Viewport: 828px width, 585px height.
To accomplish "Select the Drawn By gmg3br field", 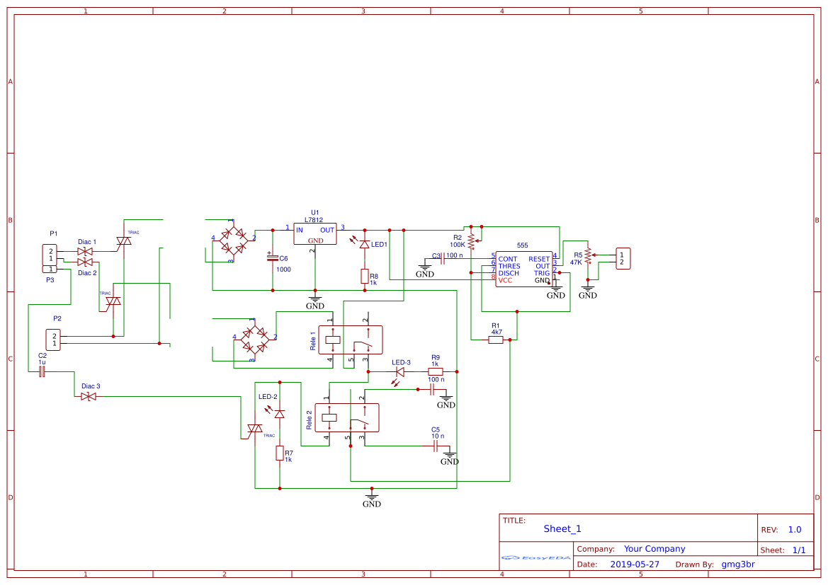I will [x=737, y=564].
